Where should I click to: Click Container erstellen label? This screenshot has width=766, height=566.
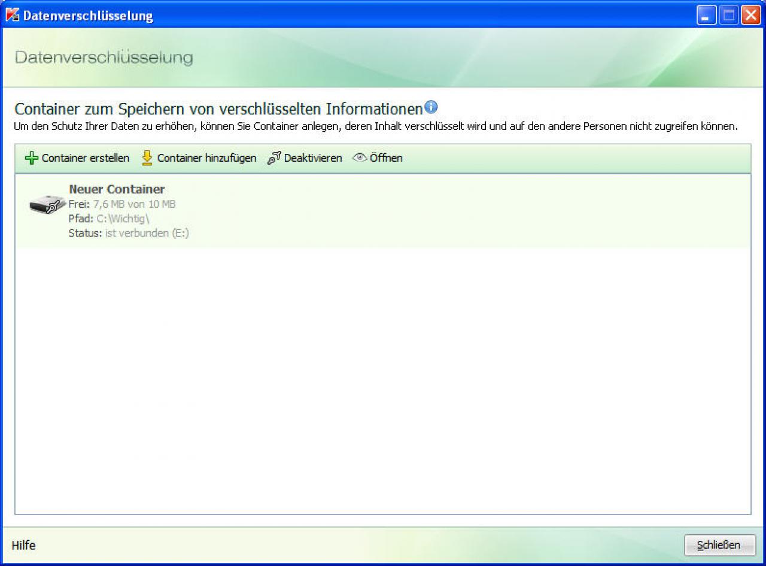[x=86, y=158]
